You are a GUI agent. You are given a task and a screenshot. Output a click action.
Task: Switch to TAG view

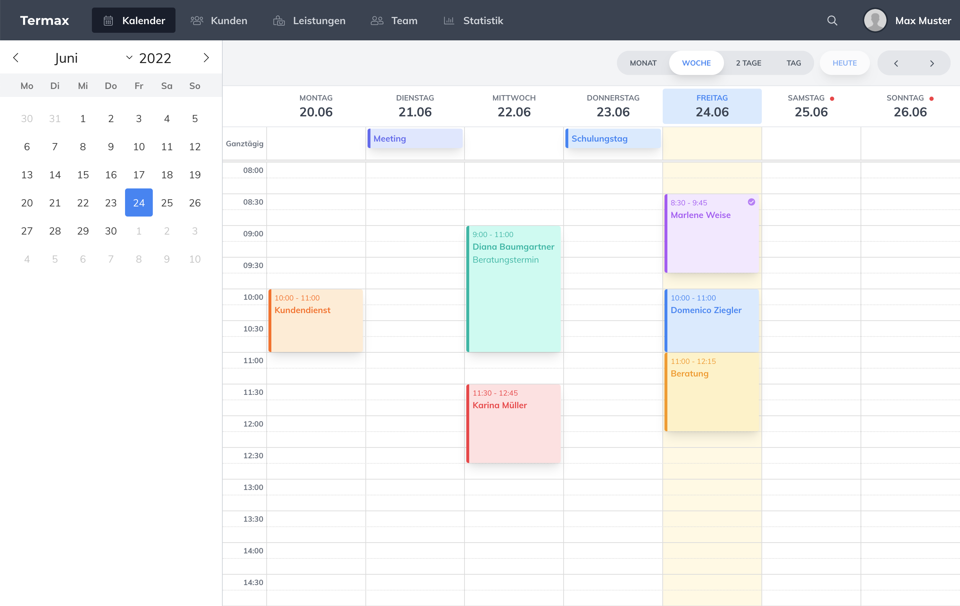794,63
